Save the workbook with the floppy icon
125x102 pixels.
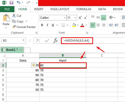tap(11, 3)
